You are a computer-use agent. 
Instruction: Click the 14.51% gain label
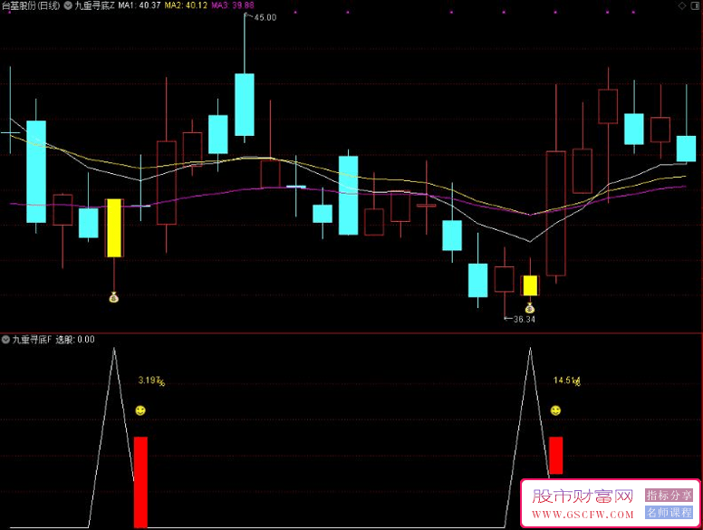pyautogui.click(x=567, y=381)
